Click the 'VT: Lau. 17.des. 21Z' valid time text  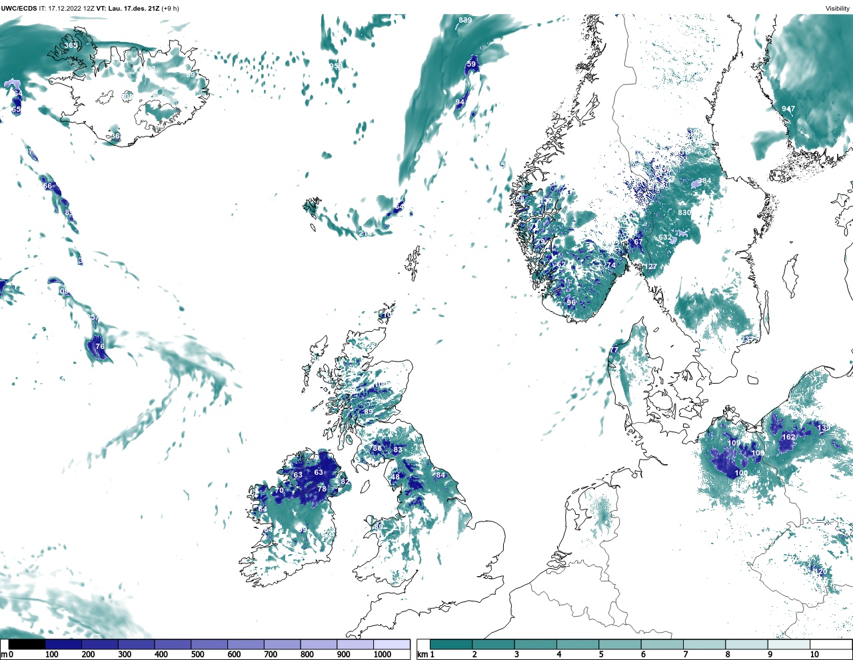(x=127, y=9)
